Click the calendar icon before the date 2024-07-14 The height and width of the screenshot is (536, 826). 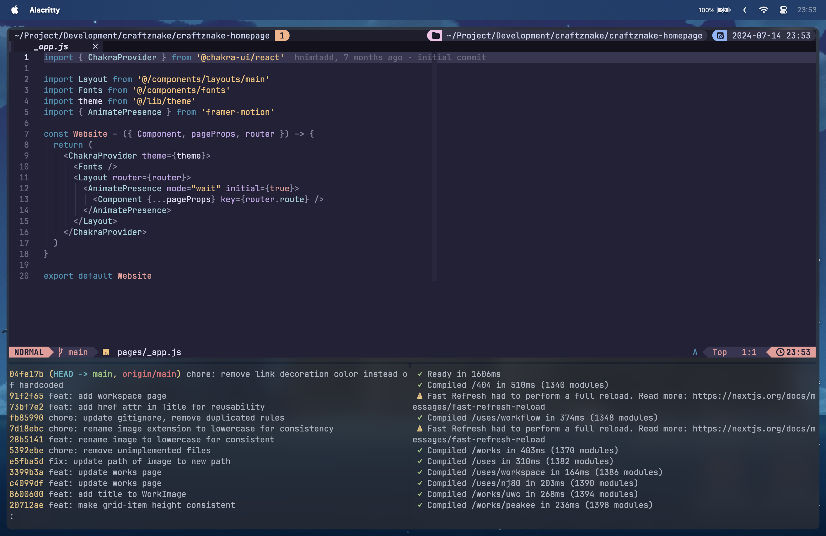tap(720, 35)
